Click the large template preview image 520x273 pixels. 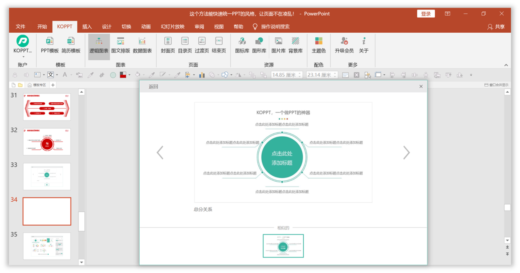[283, 153]
